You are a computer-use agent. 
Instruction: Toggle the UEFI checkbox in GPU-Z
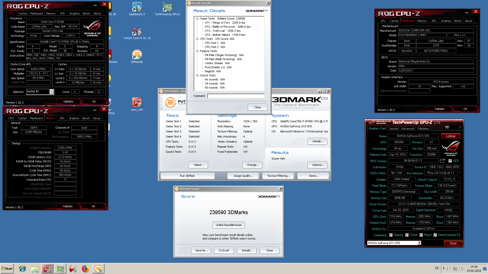click(x=450, y=161)
